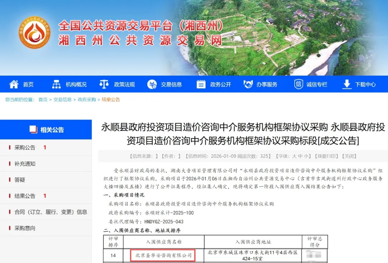Screen dimensions: 388x263
Task: Open 答疑 from the sidebar list
Action: [x=20, y=180]
